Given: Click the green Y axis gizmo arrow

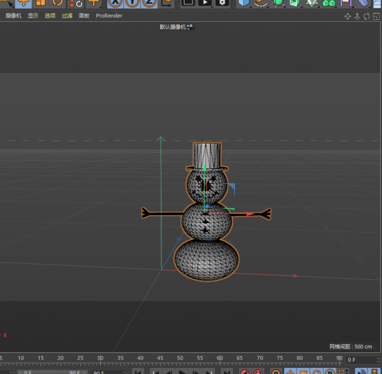Looking at the screenshot, I should pos(204,168).
